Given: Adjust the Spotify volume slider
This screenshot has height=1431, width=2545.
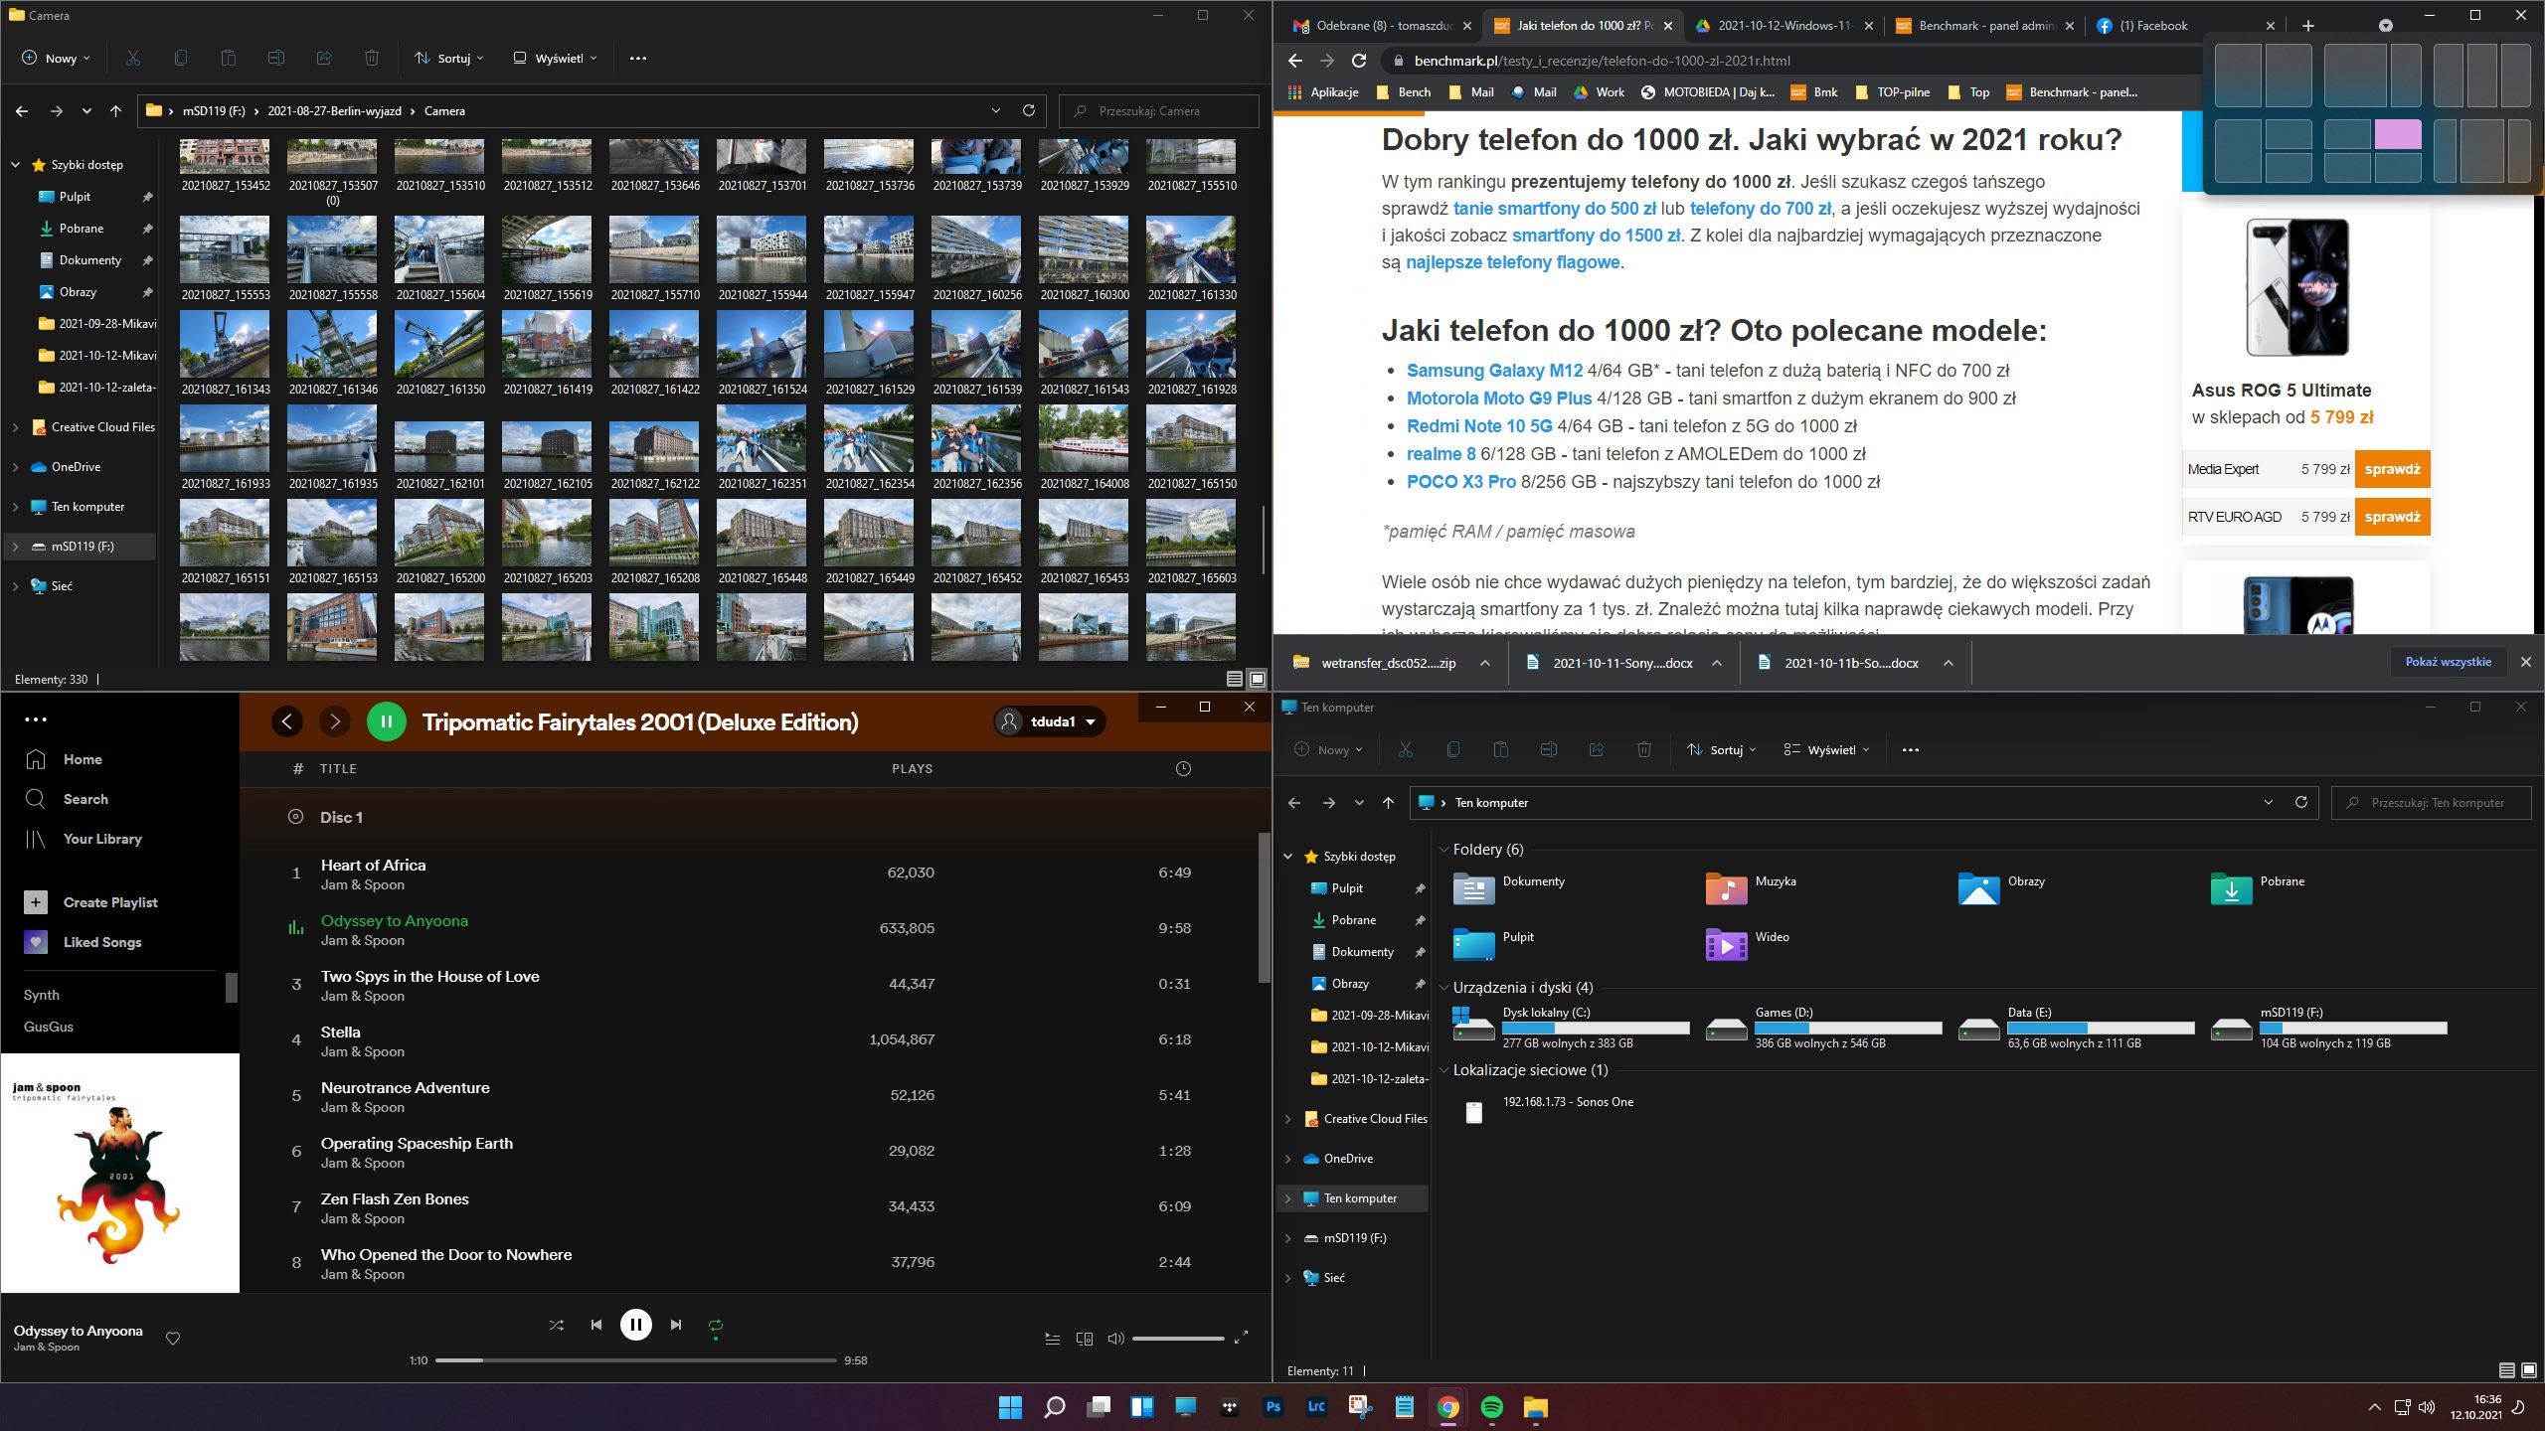Looking at the screenshot, I should [1178, 1339].
